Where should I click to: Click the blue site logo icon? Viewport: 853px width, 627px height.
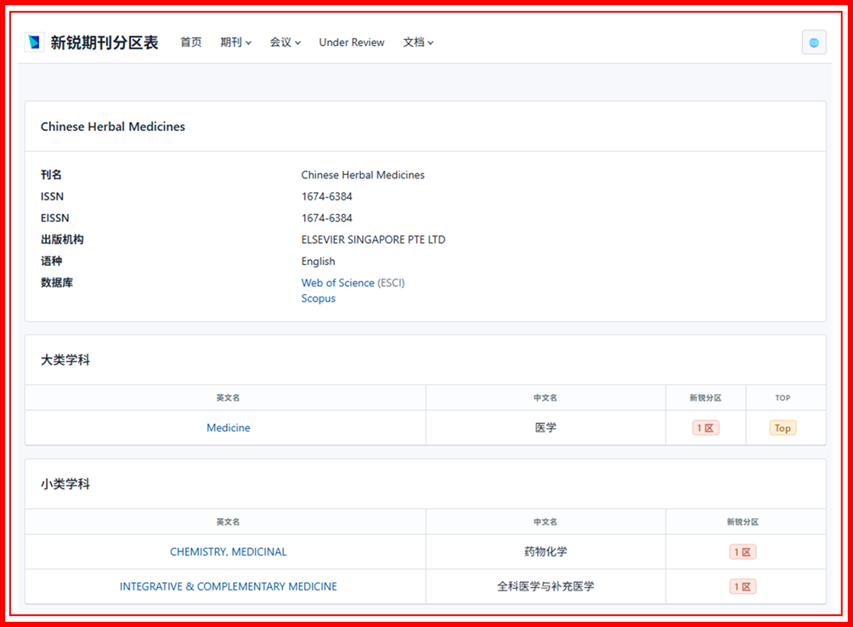(x=35, y=42)
